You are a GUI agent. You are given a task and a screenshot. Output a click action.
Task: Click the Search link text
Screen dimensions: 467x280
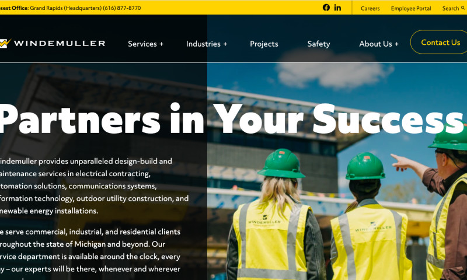tap(450, 8)
